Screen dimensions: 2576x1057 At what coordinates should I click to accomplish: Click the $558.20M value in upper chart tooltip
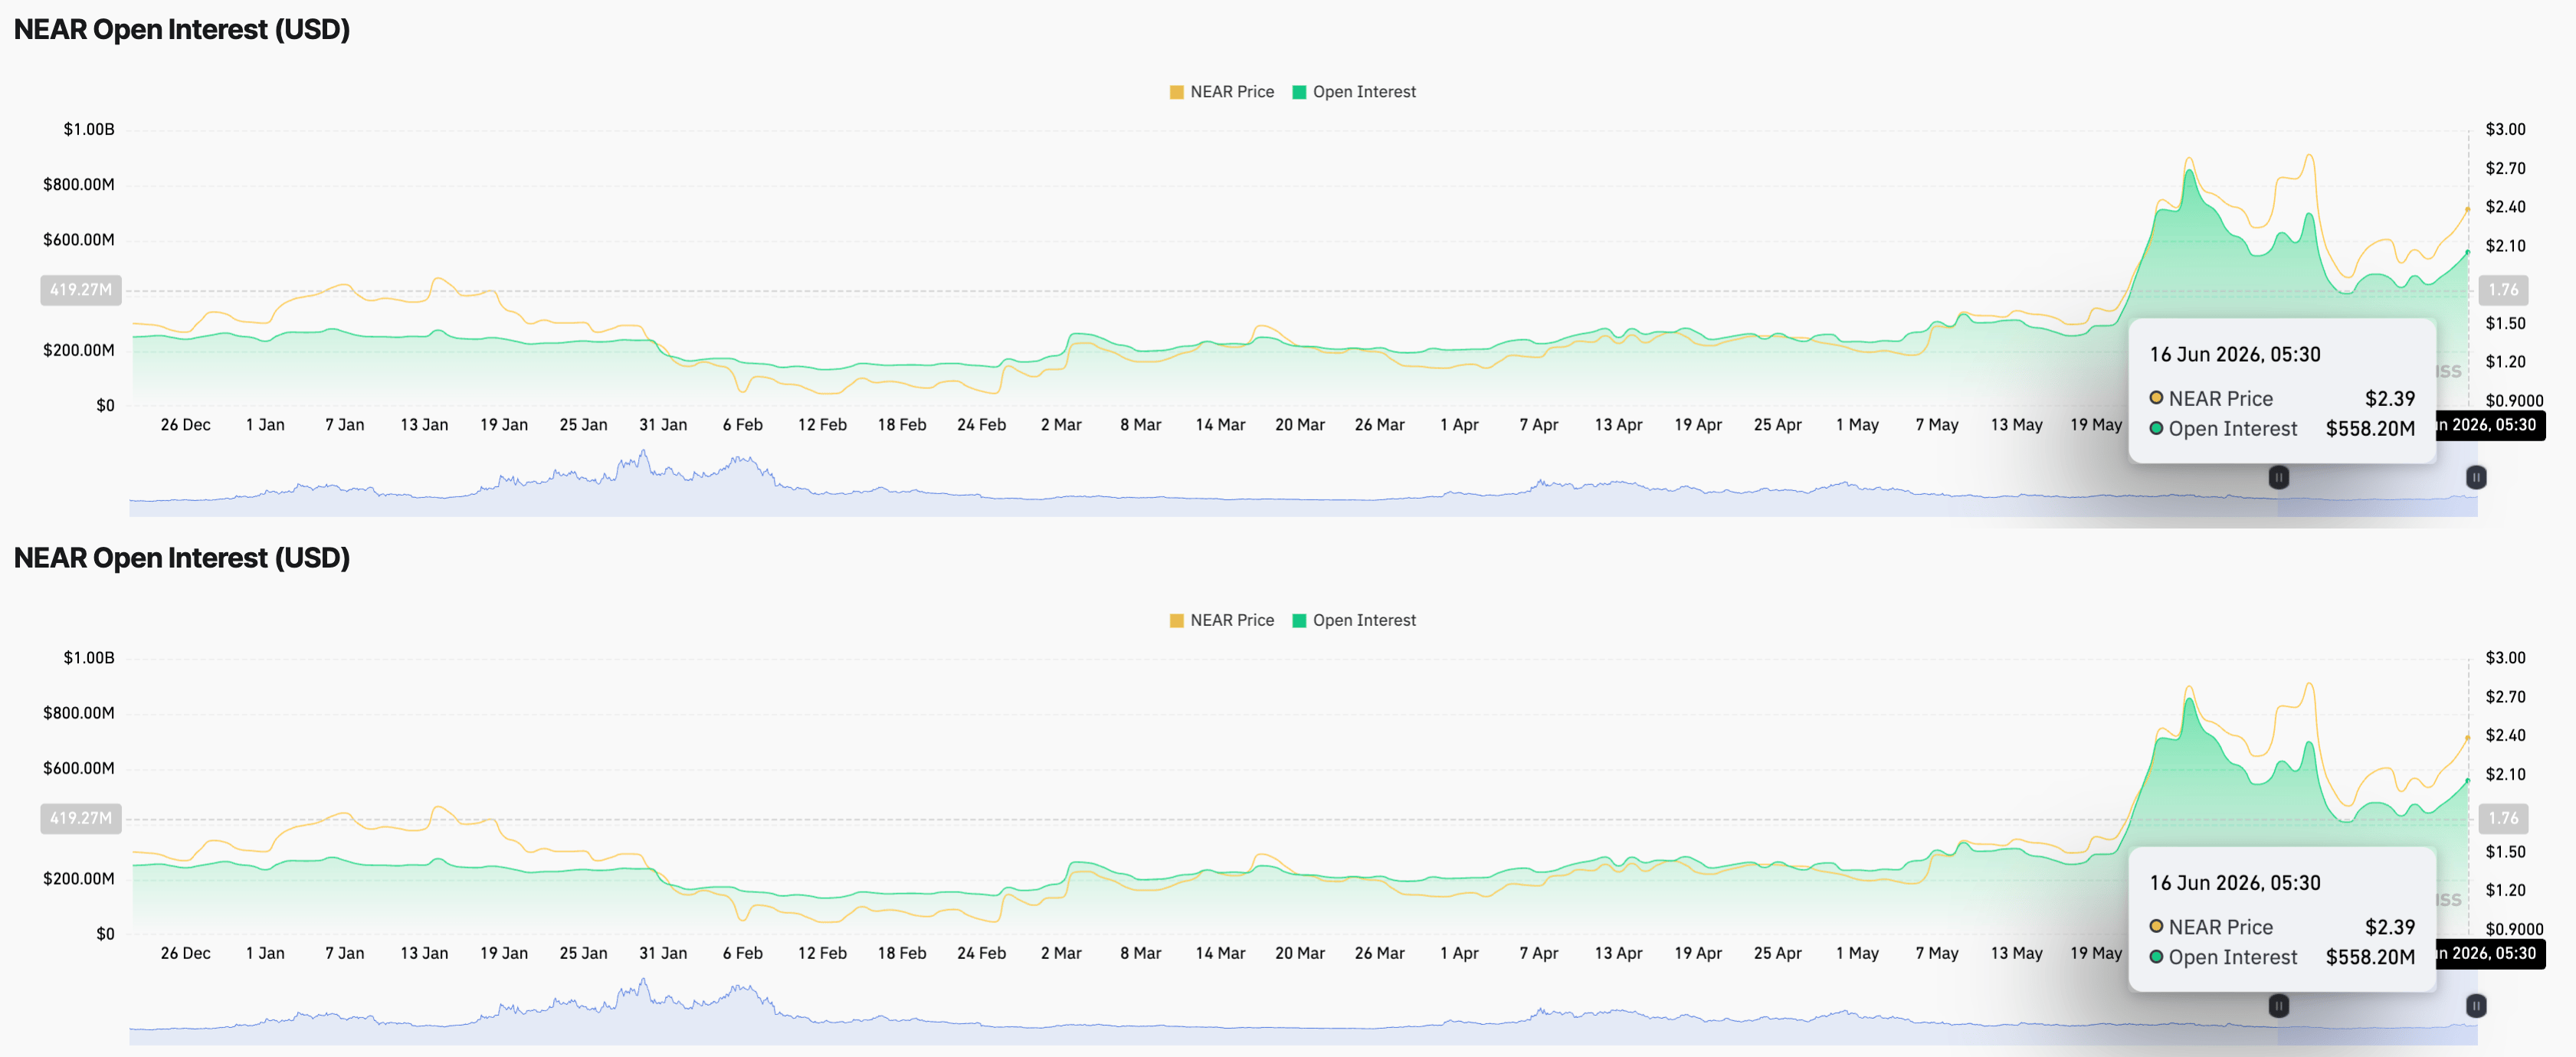point(2370,429)
